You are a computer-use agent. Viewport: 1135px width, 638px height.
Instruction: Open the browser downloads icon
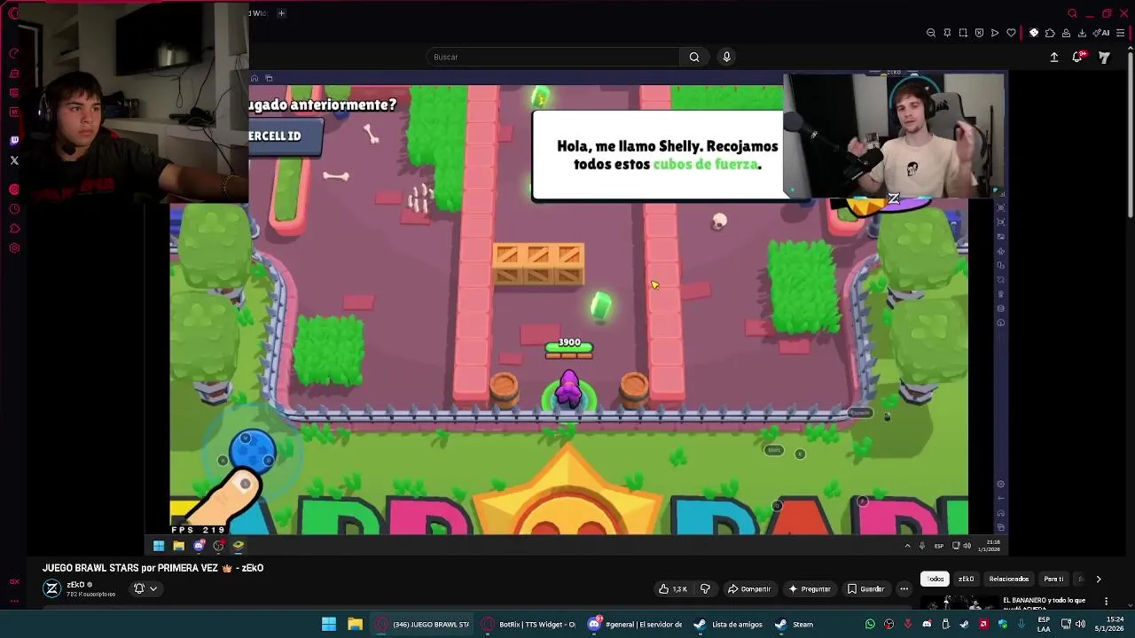click(1082, 33)
